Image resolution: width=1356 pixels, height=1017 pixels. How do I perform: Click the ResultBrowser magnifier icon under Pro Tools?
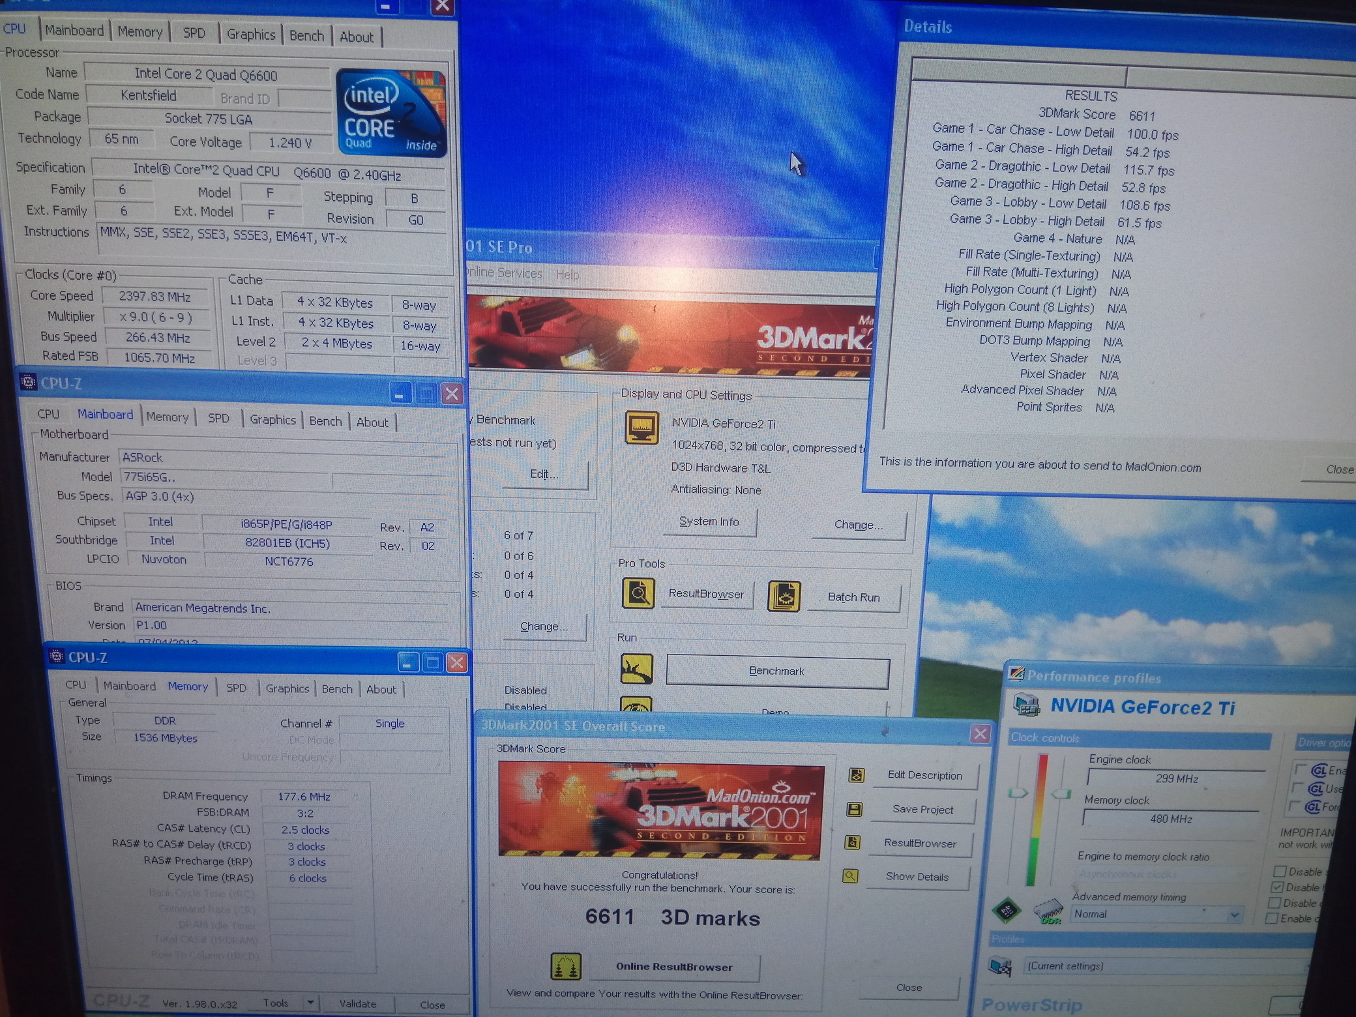point(638,593)
